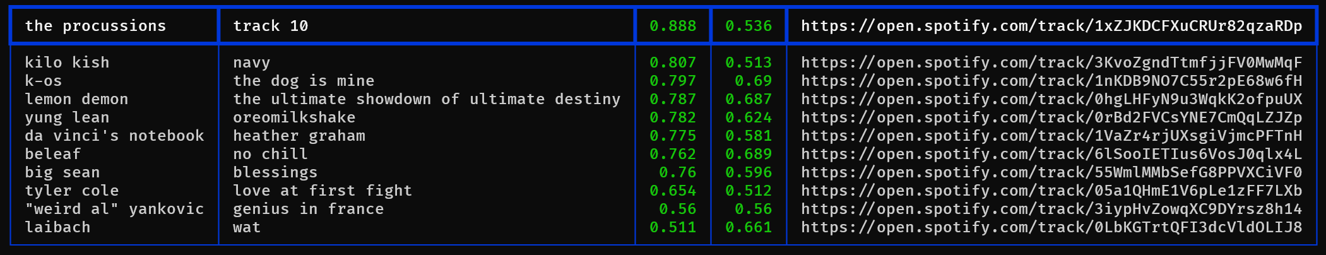Screen dimensions: 1326x255
Task: Click the value 0.69
Action: pyautogui.click(x=754, y=81)
